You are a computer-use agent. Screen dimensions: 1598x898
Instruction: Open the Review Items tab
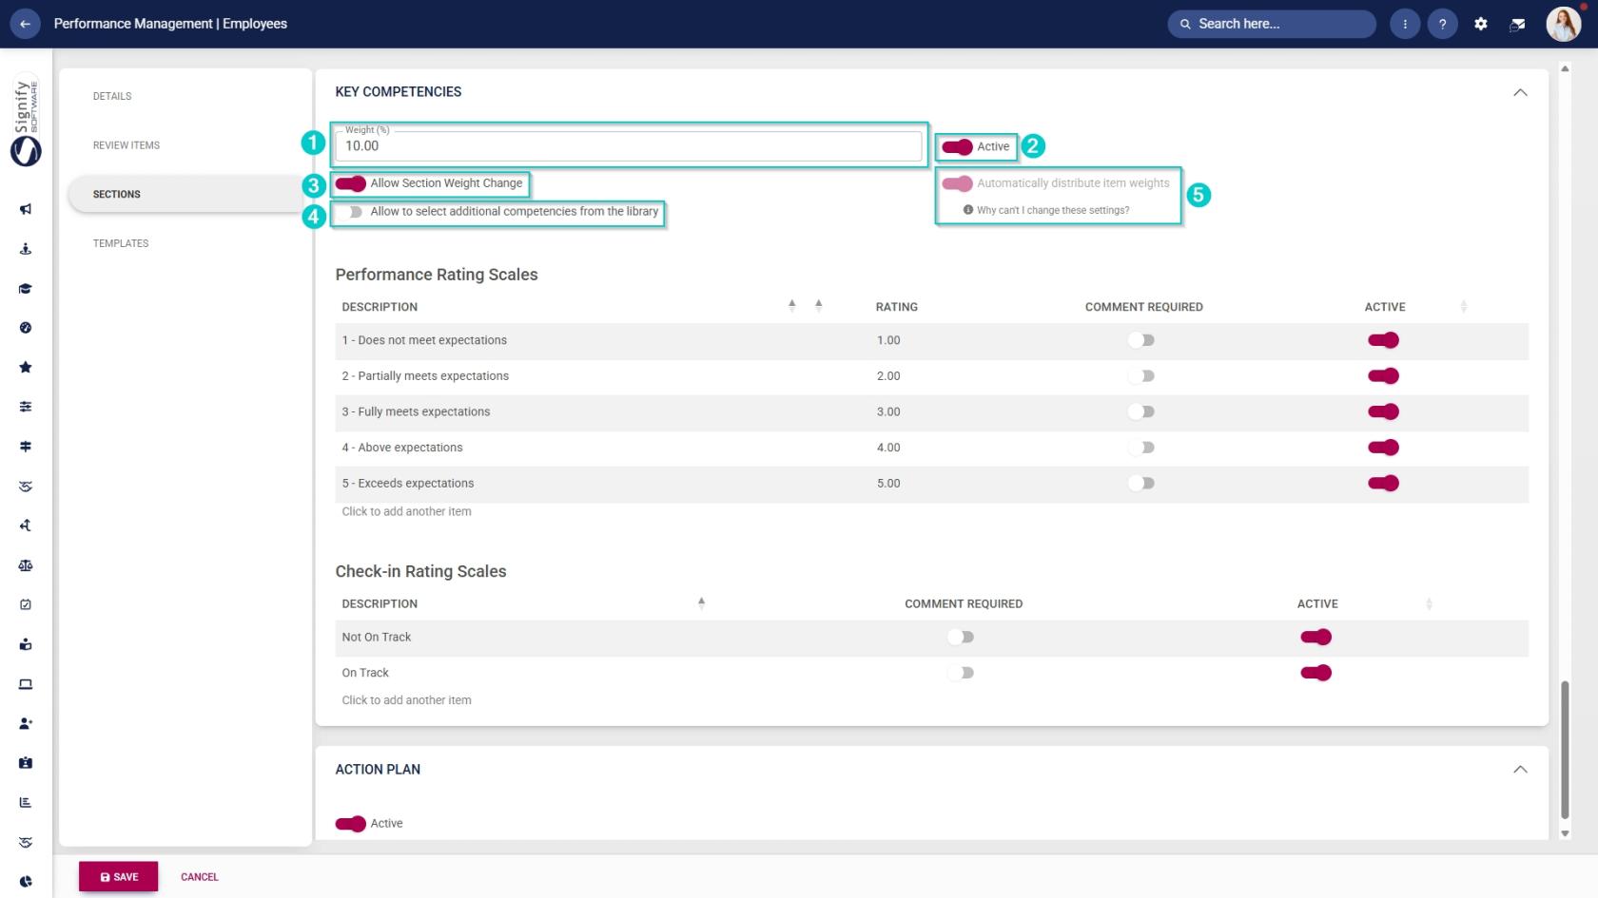[x=127, y=145]
